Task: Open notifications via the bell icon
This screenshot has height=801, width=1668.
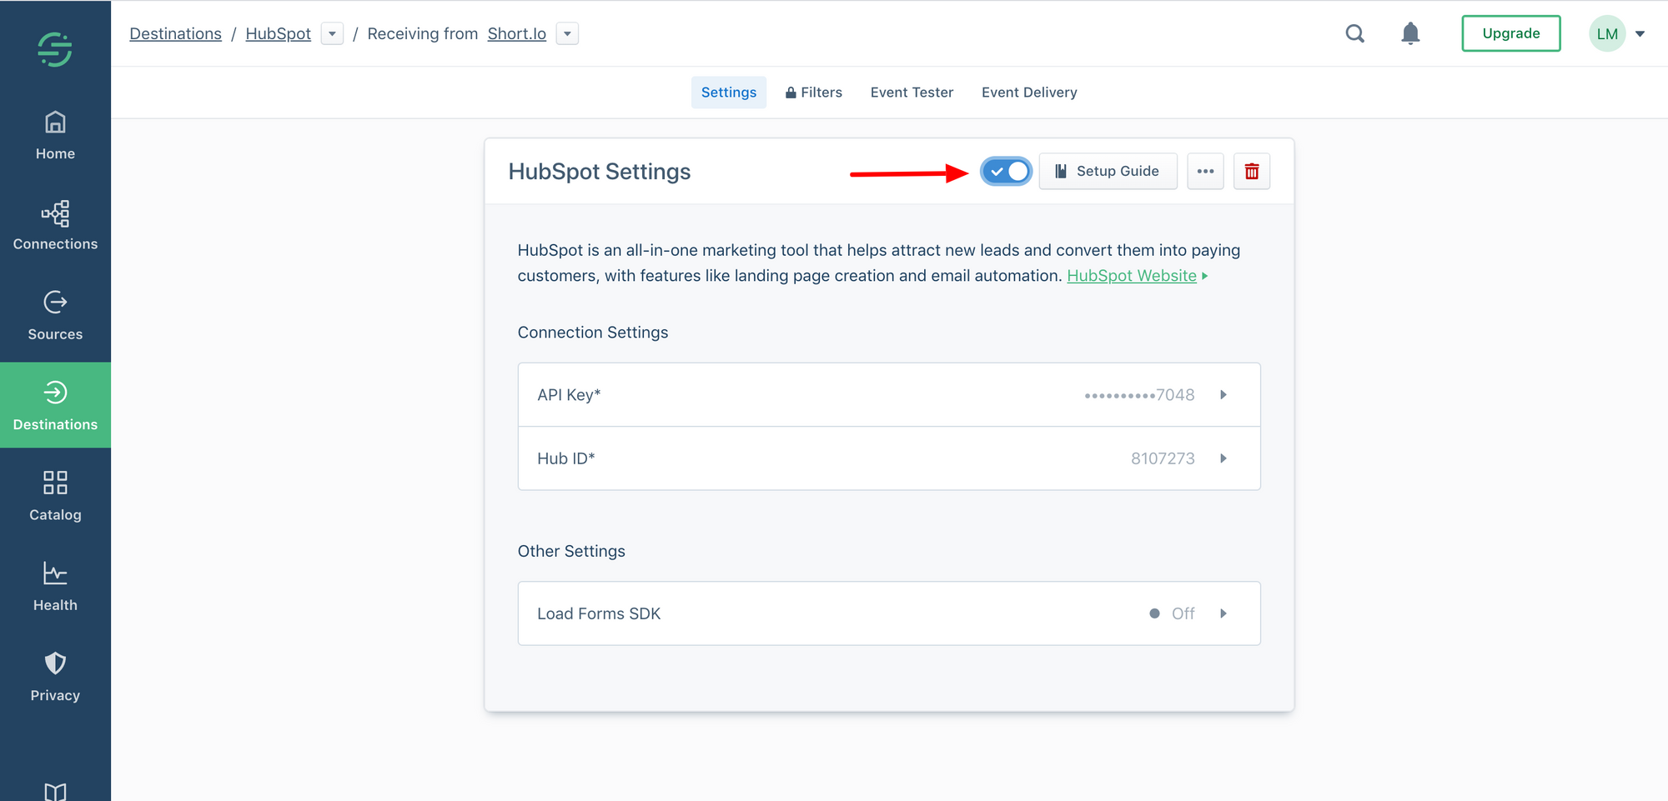Action: (x=1409, y=33)
